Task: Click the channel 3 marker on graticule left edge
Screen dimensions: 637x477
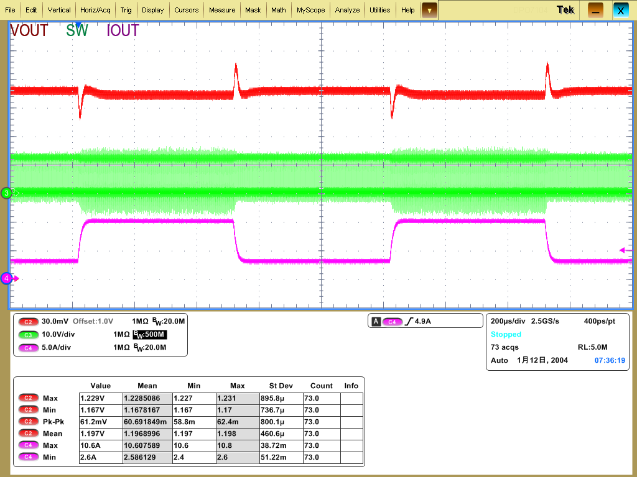Action: point(6,193)
